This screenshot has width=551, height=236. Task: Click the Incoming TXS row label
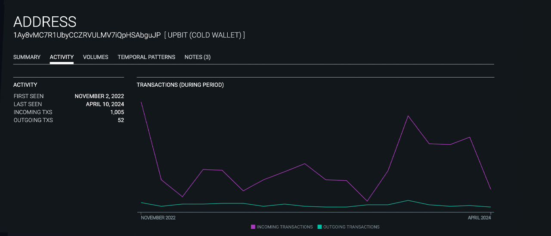click(x=33, y=112)
